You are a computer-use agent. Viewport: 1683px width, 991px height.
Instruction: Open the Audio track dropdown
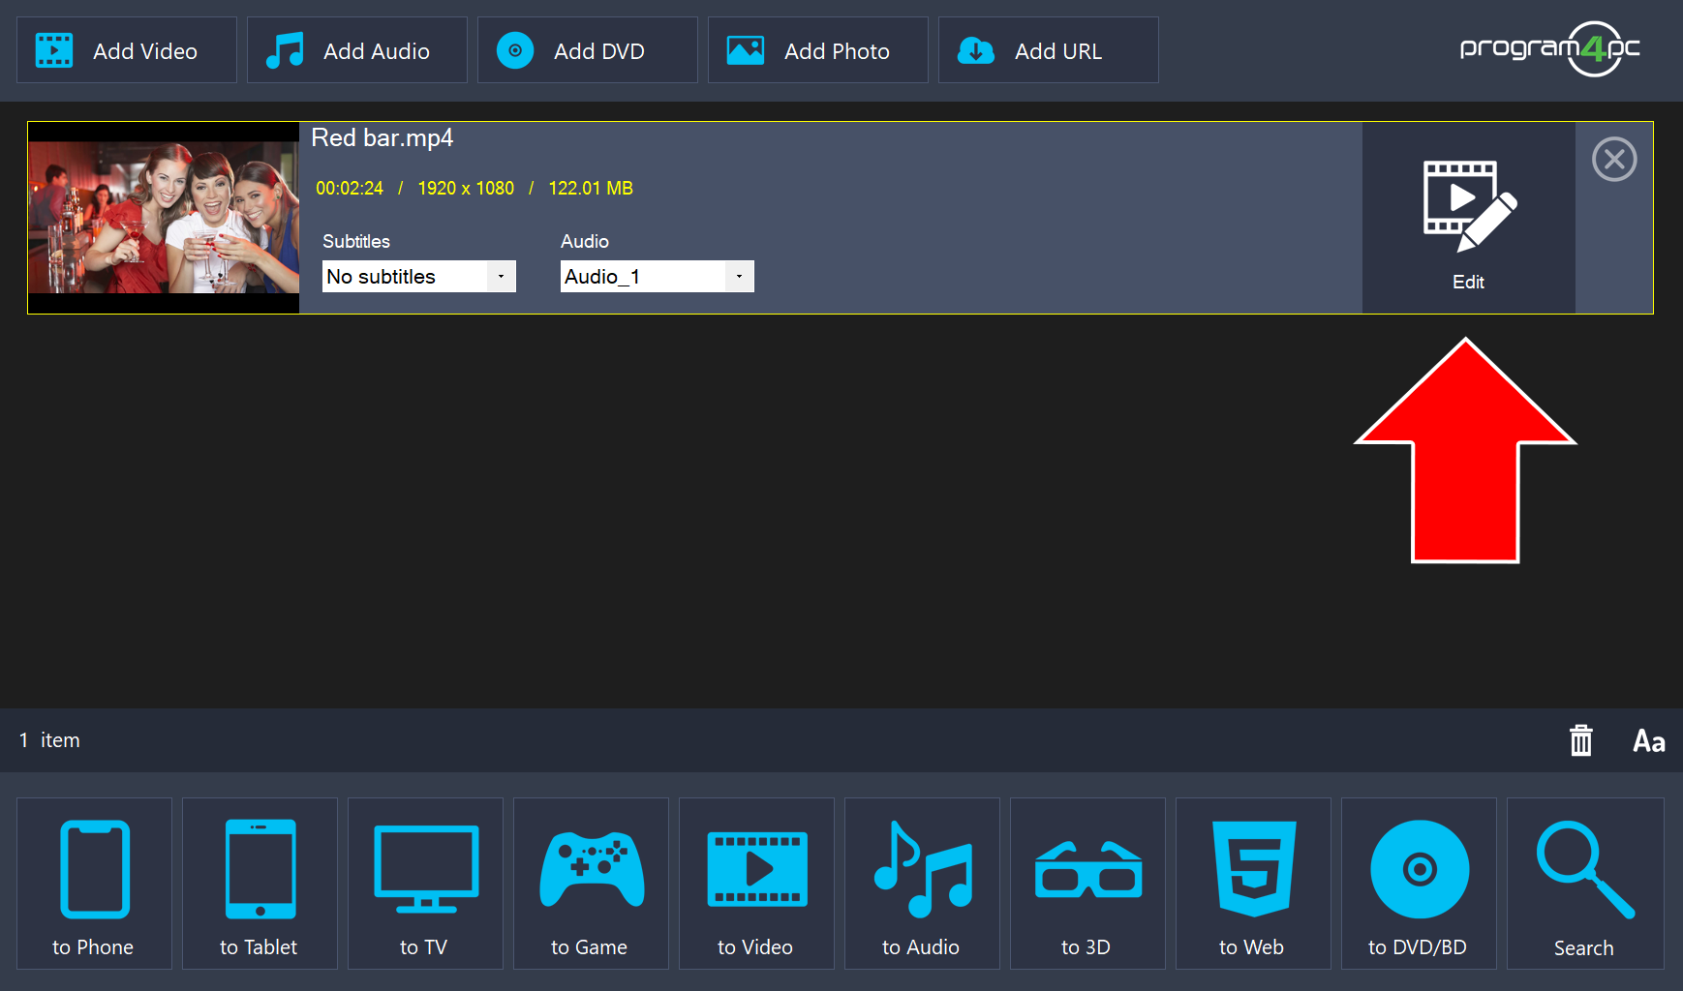658,277
